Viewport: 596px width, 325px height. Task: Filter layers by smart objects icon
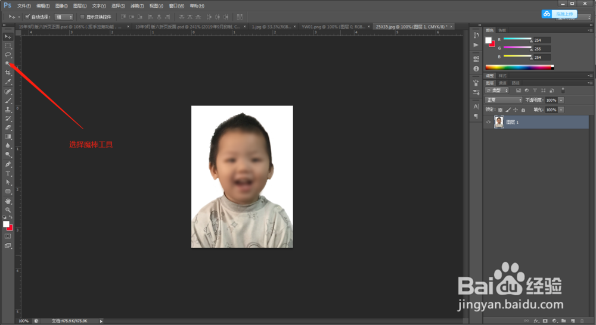point(551,90)
